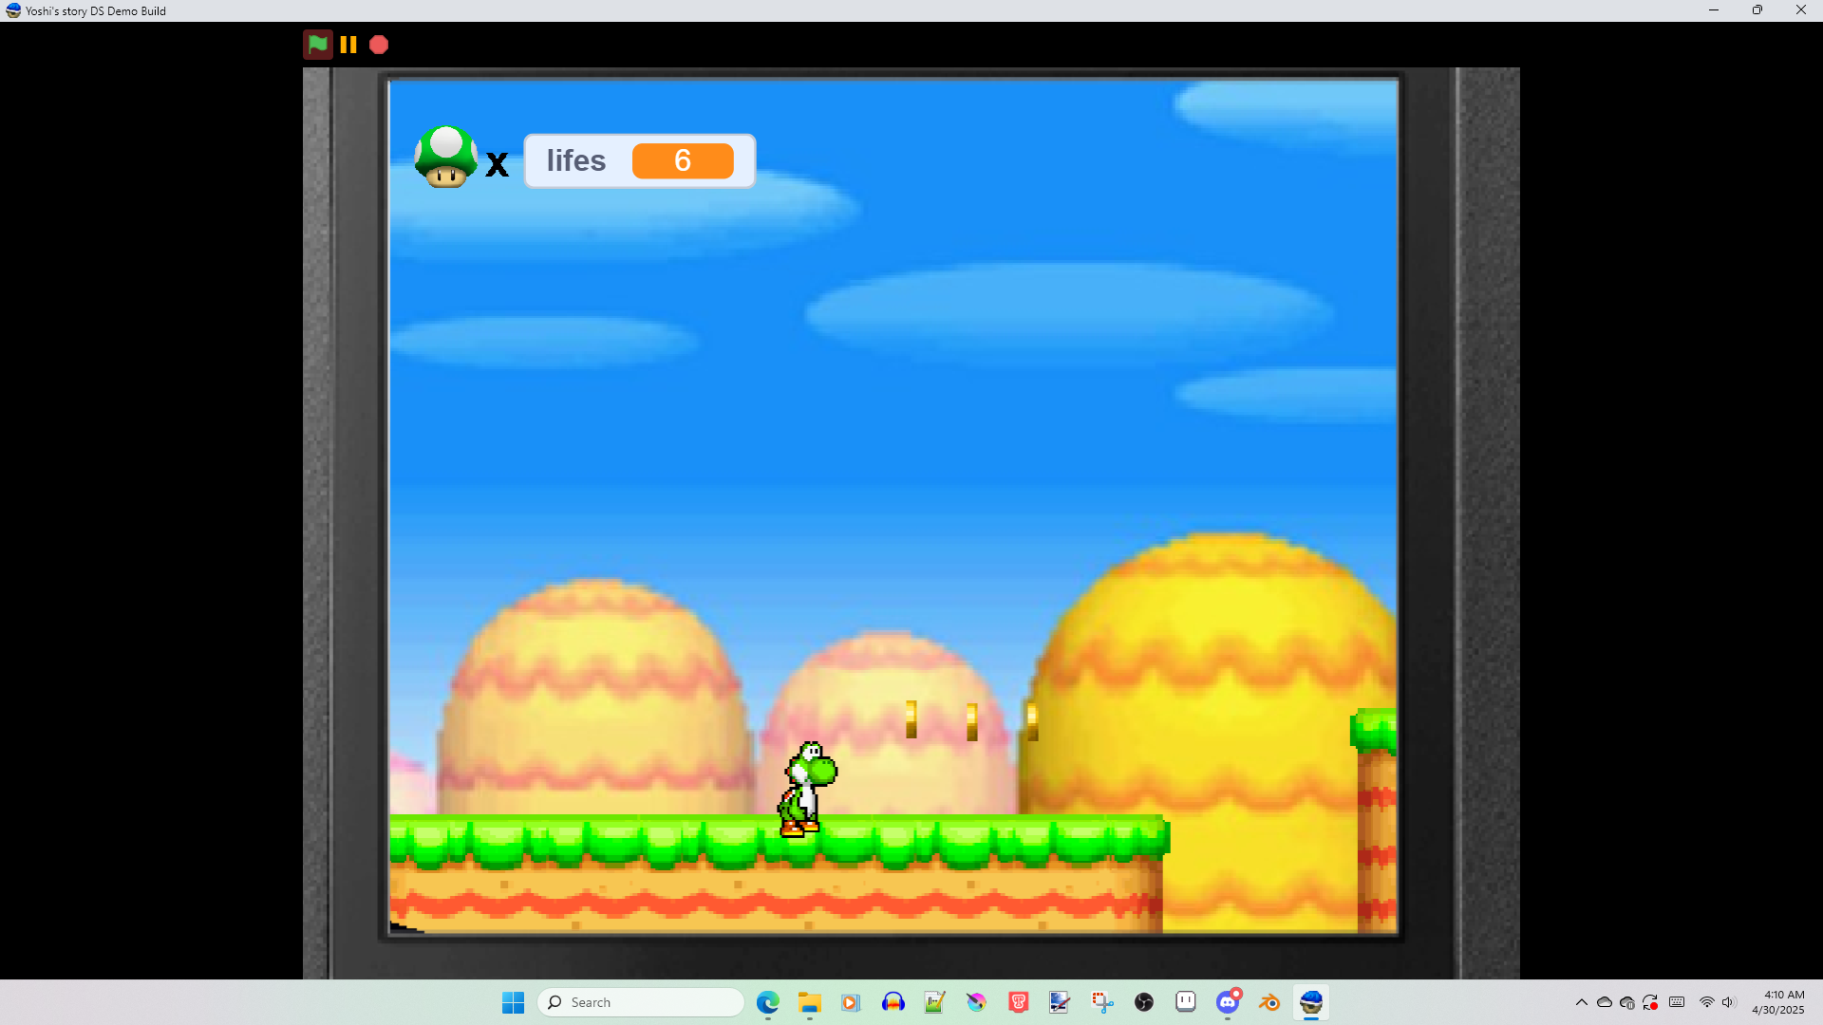Open Discord from the taskbar
The height and width of the screenshot is (1025, 1823).
pyautogui.click(x=1228, y=1002)
